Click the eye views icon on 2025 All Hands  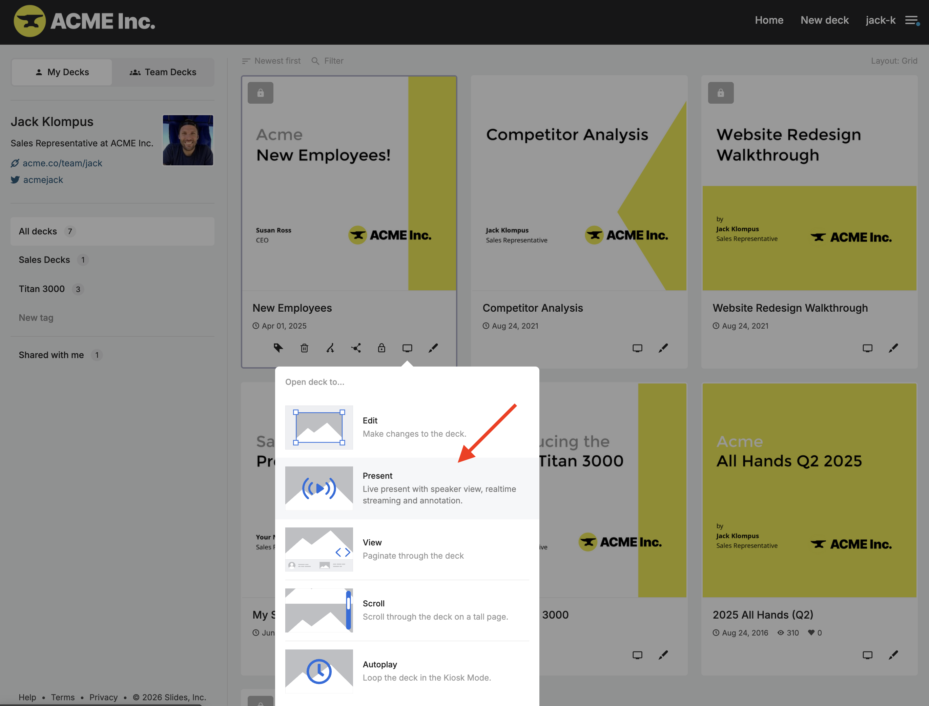(781, 632)
